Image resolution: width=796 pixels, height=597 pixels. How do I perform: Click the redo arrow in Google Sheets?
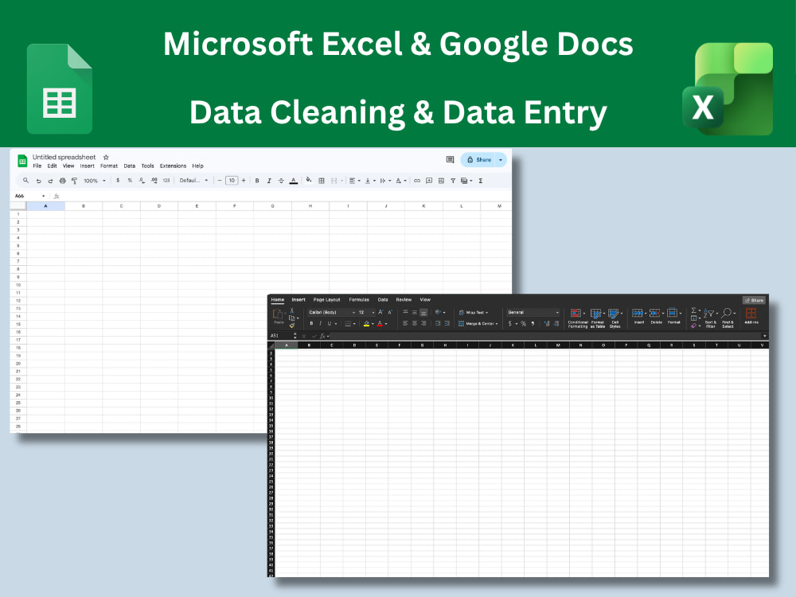point(50,181)
